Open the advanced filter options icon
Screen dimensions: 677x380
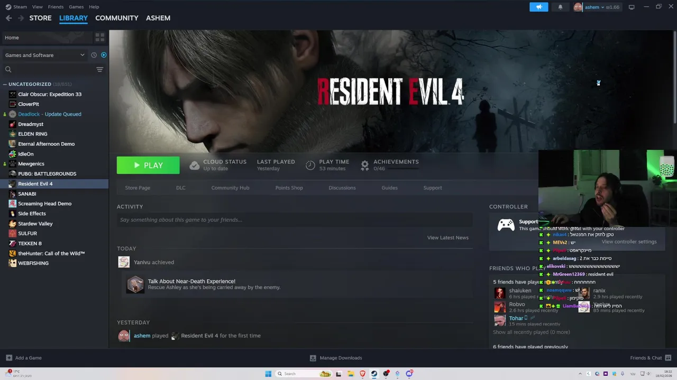[99, 69]
